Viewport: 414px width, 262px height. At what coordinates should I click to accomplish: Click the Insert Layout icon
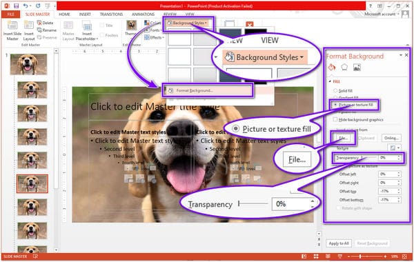(29, 26)
